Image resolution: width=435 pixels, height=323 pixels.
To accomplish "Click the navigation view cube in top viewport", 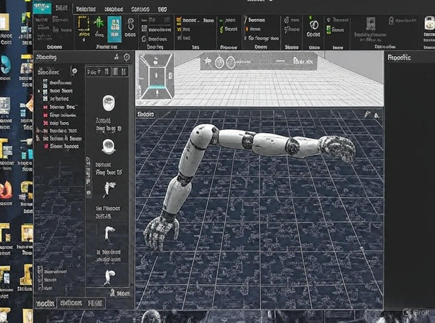I will coord(156,75).
